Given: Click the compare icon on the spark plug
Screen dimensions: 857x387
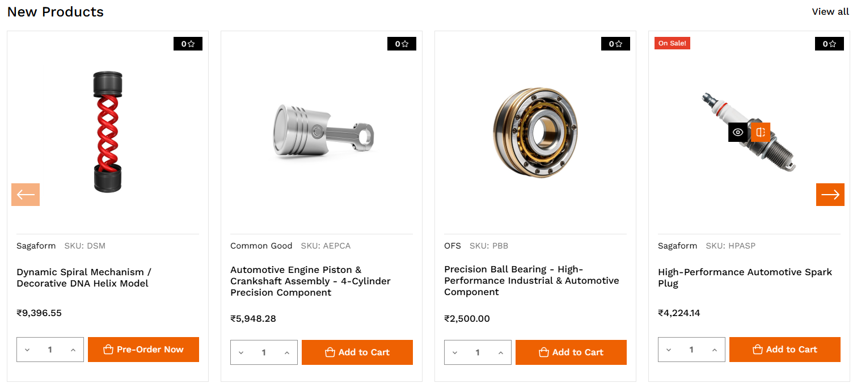Looking at the screenshot, I should [x=761, y=132].
